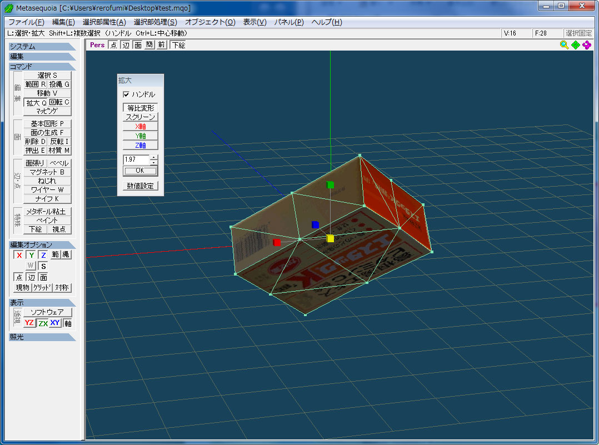Open the パネル(P) menu
The width and height of the screenshot is (599, 445).
(289, 22)
